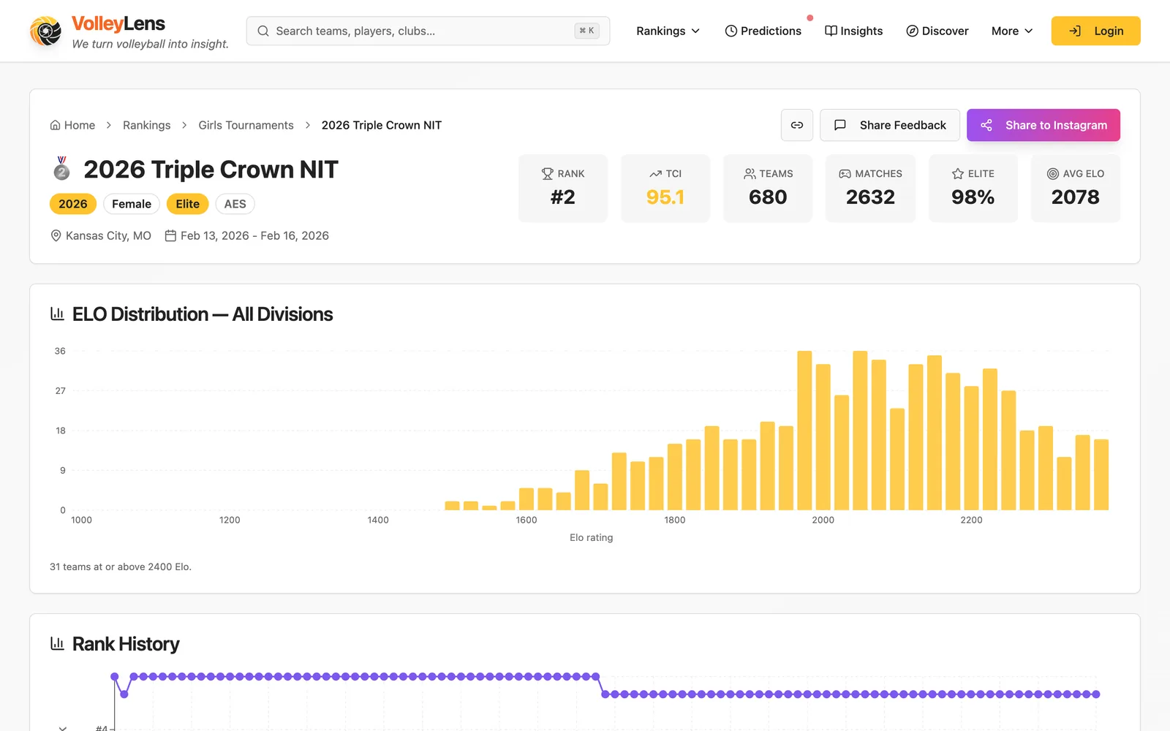The width and height of the screenshot is (1170, 731).
Task: Click the people icon in TEAMS card
Action: pyautogui.click(x=750, y=173)
